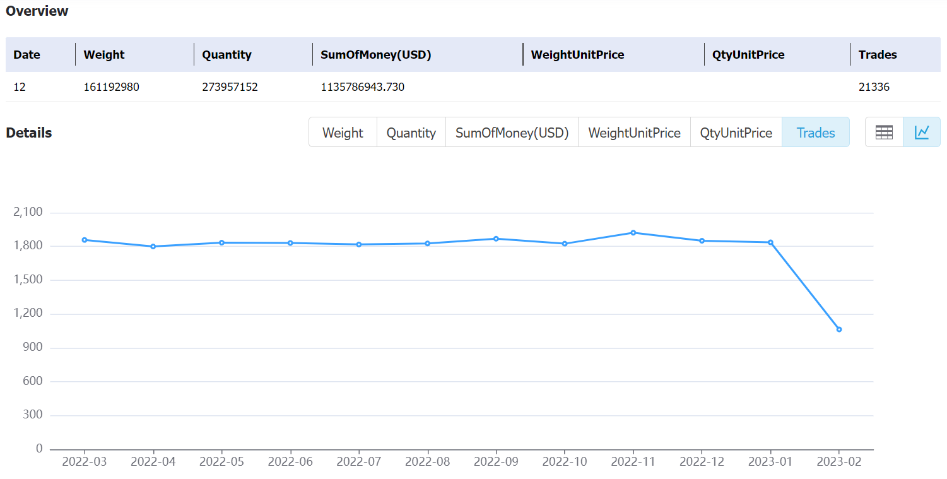Switch to line chart view icon
Screen dimensions: 947x479
click(x=922, y=132)
